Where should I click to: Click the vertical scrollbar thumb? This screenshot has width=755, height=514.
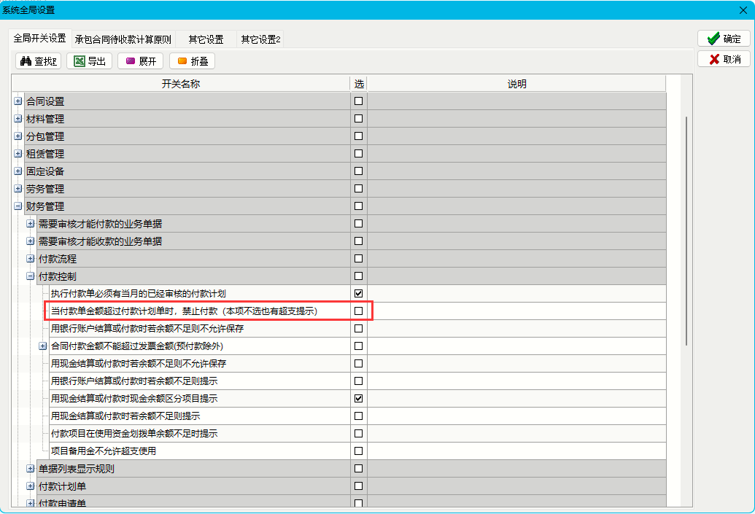click(685, 230)
